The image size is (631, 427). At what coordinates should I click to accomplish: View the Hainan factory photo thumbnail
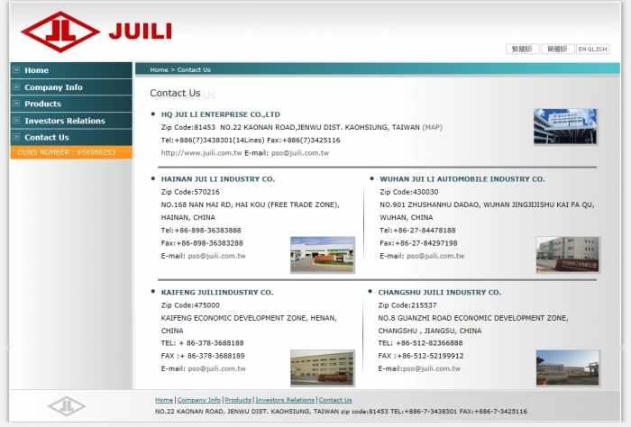[x=323, y=255]
